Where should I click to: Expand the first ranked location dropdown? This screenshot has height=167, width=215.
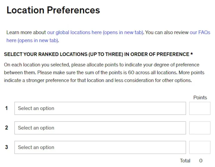click(100, 108)
